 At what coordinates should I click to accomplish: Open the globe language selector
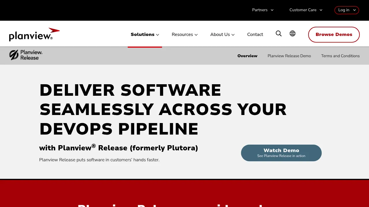(x=292, y=34)
